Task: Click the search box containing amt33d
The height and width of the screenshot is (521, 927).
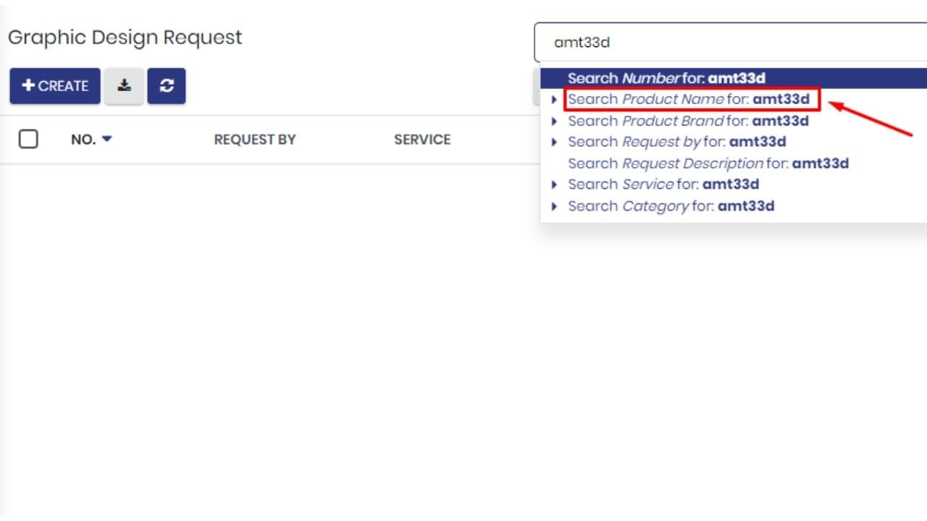Action: point(730,43)
